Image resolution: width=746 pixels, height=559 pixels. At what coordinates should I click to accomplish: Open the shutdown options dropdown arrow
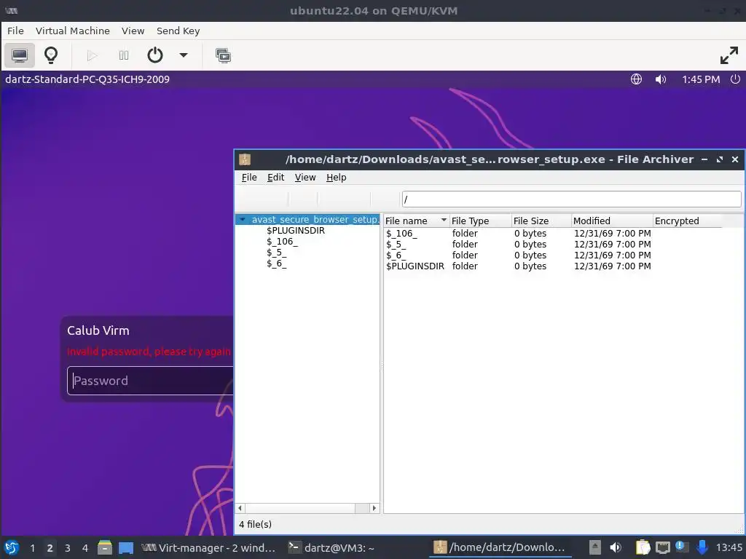[x=183, y=55]
